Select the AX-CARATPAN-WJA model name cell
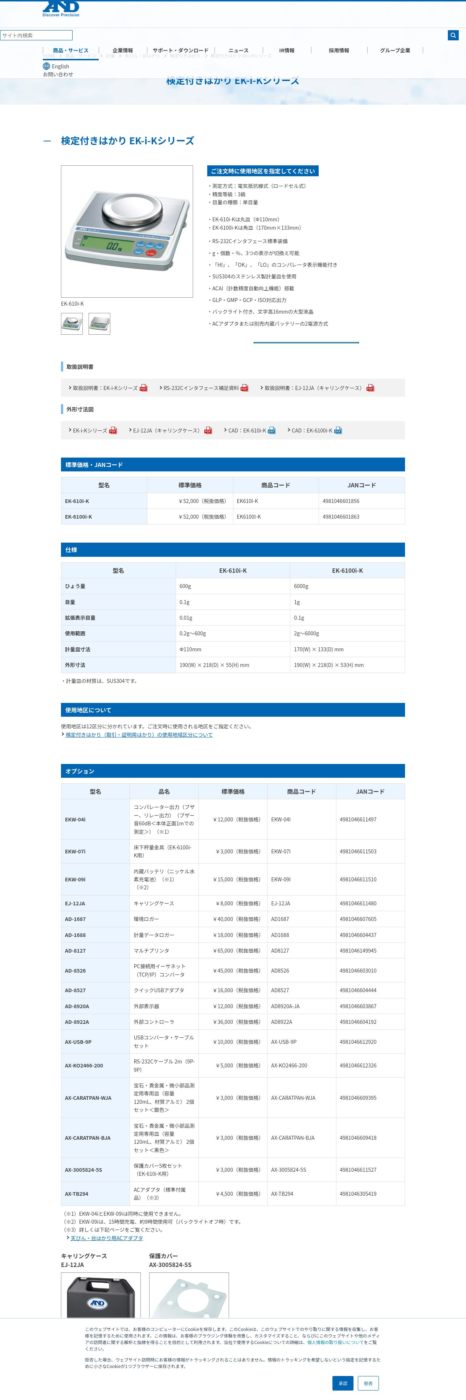The height and width of the screenshot is (1400, 466). 95,1098
